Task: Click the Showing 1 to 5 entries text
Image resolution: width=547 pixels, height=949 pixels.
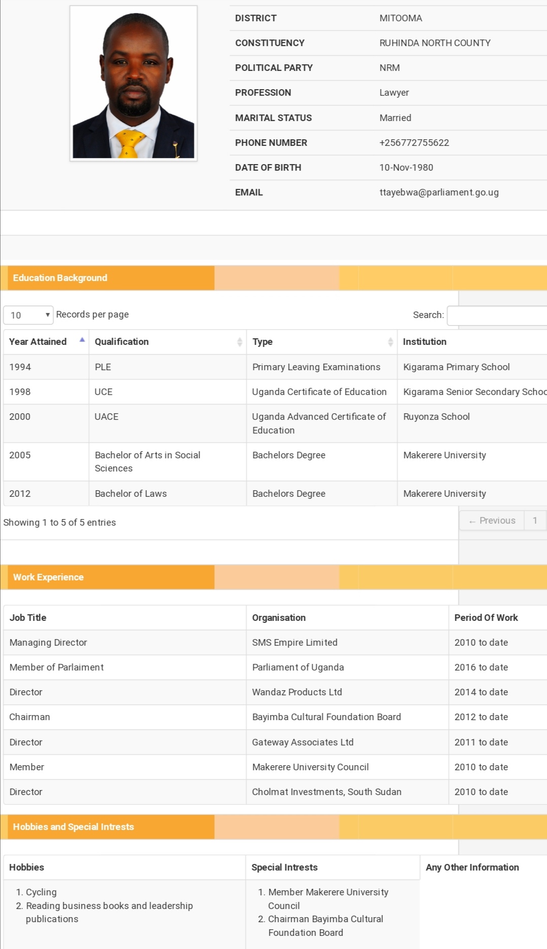Action: (x=60, y=523)
